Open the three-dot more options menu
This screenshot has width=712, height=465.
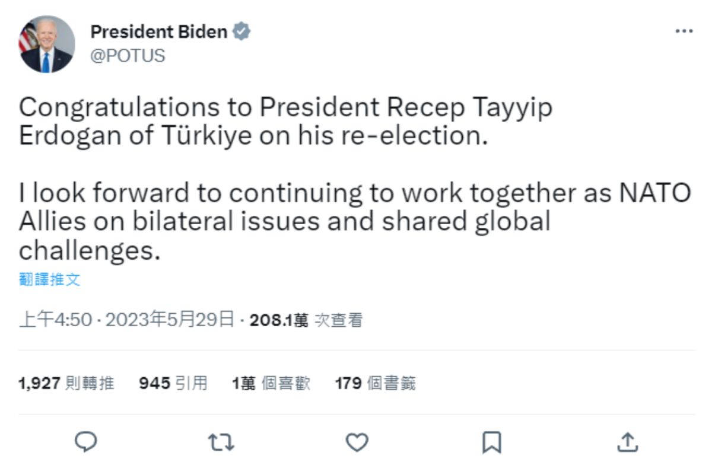684,31
